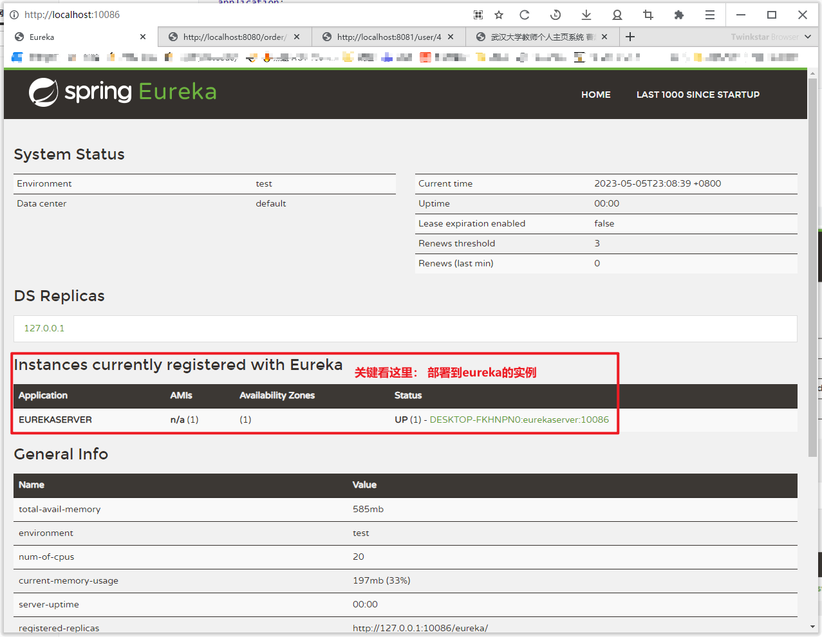Screen dimensions: 822x637
Task: Click the page vertical scrollbar thumb
Action: pyautogui.click(x=812, y=267)
